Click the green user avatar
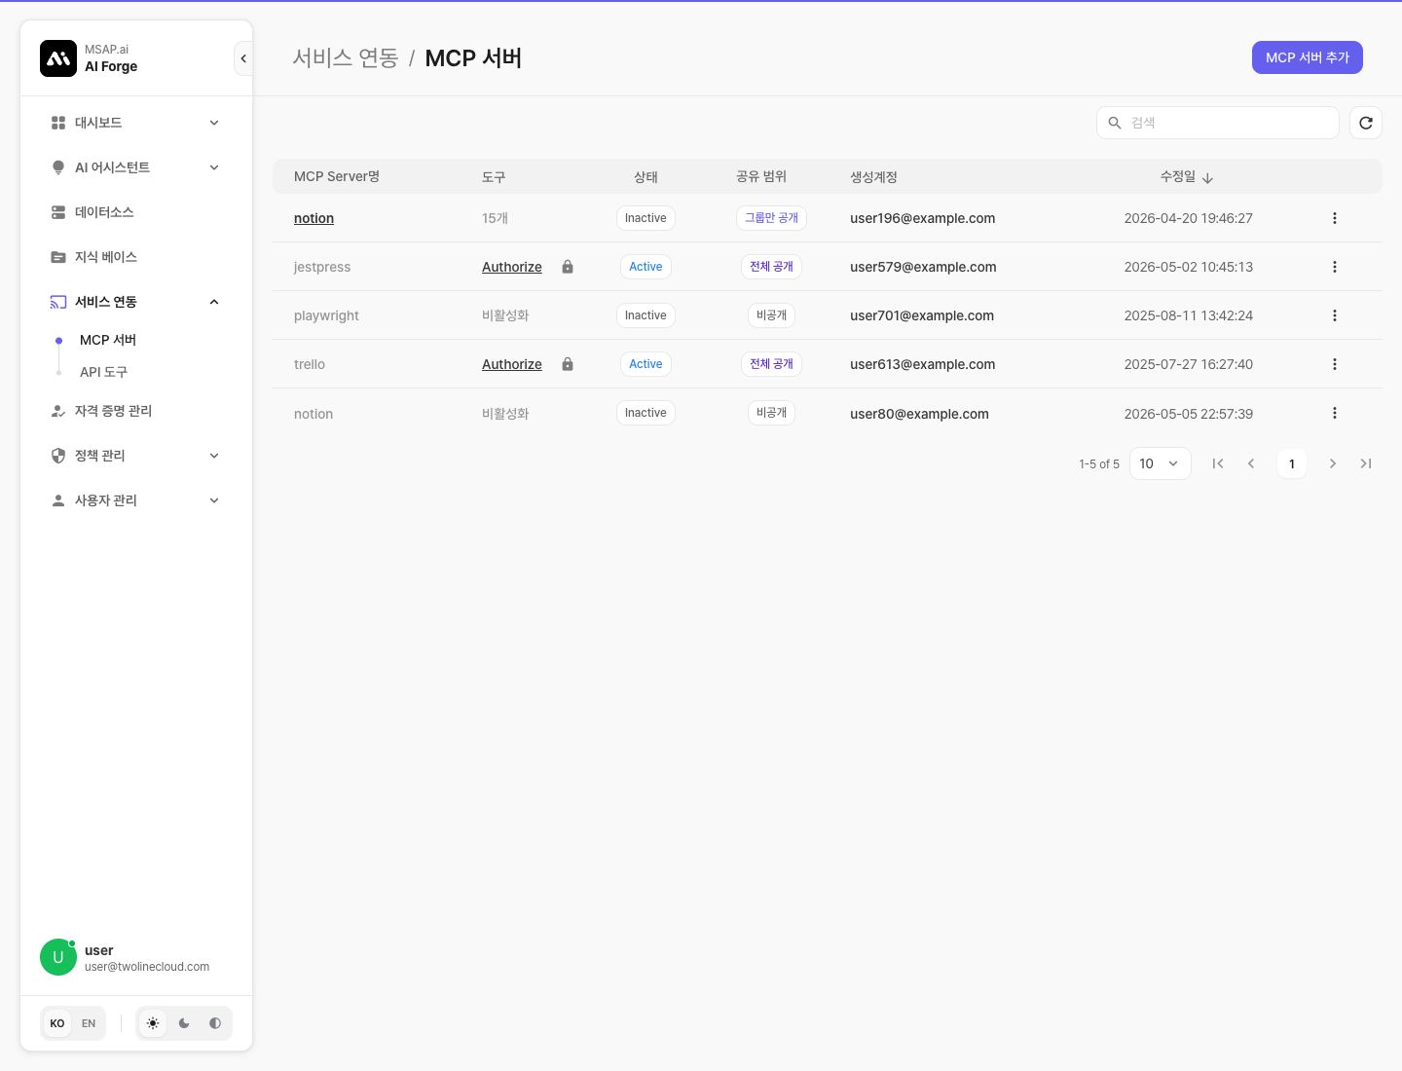 (58, 957)
